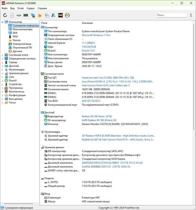Open the Отчёт menu
Screen dimensions: 196x210
click(20, 8)
